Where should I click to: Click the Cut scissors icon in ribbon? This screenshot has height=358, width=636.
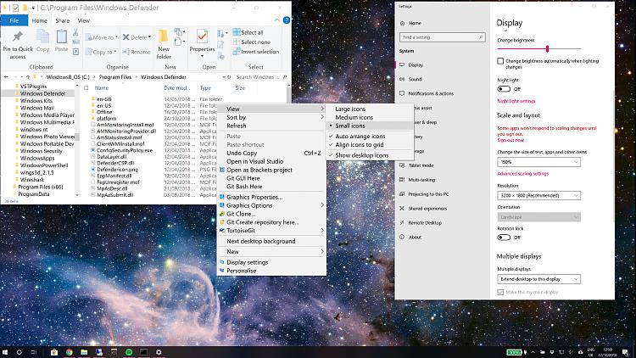[x=75, y=32]
